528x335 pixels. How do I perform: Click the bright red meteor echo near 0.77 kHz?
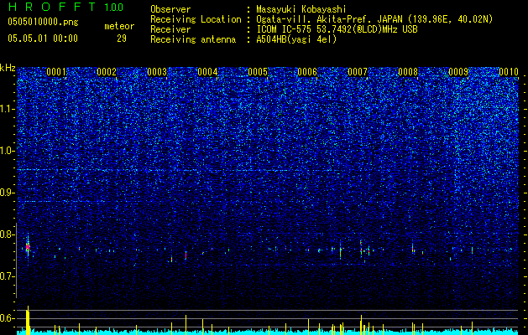(28, 247)
